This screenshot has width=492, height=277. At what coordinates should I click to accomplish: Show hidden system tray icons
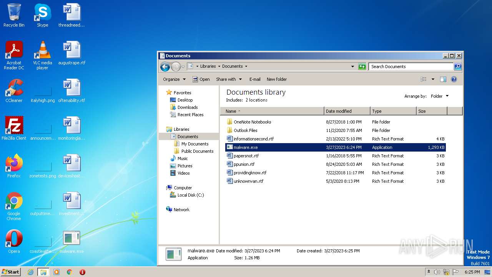click(429, 272)
